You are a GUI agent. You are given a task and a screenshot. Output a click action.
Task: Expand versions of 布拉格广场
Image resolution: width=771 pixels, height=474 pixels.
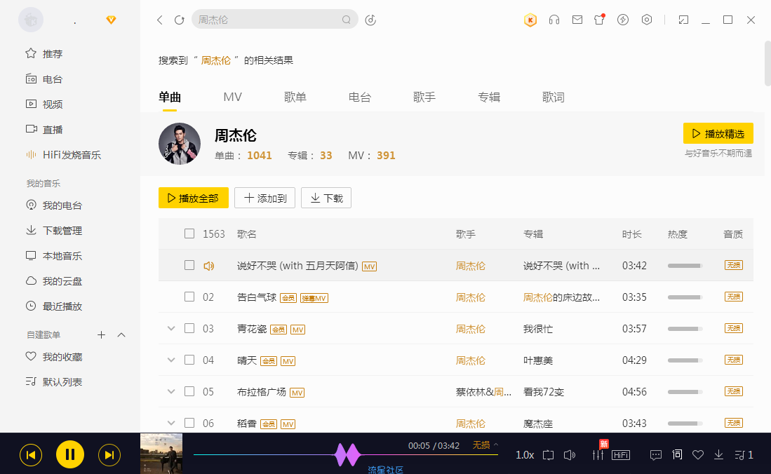click(171, 391)
